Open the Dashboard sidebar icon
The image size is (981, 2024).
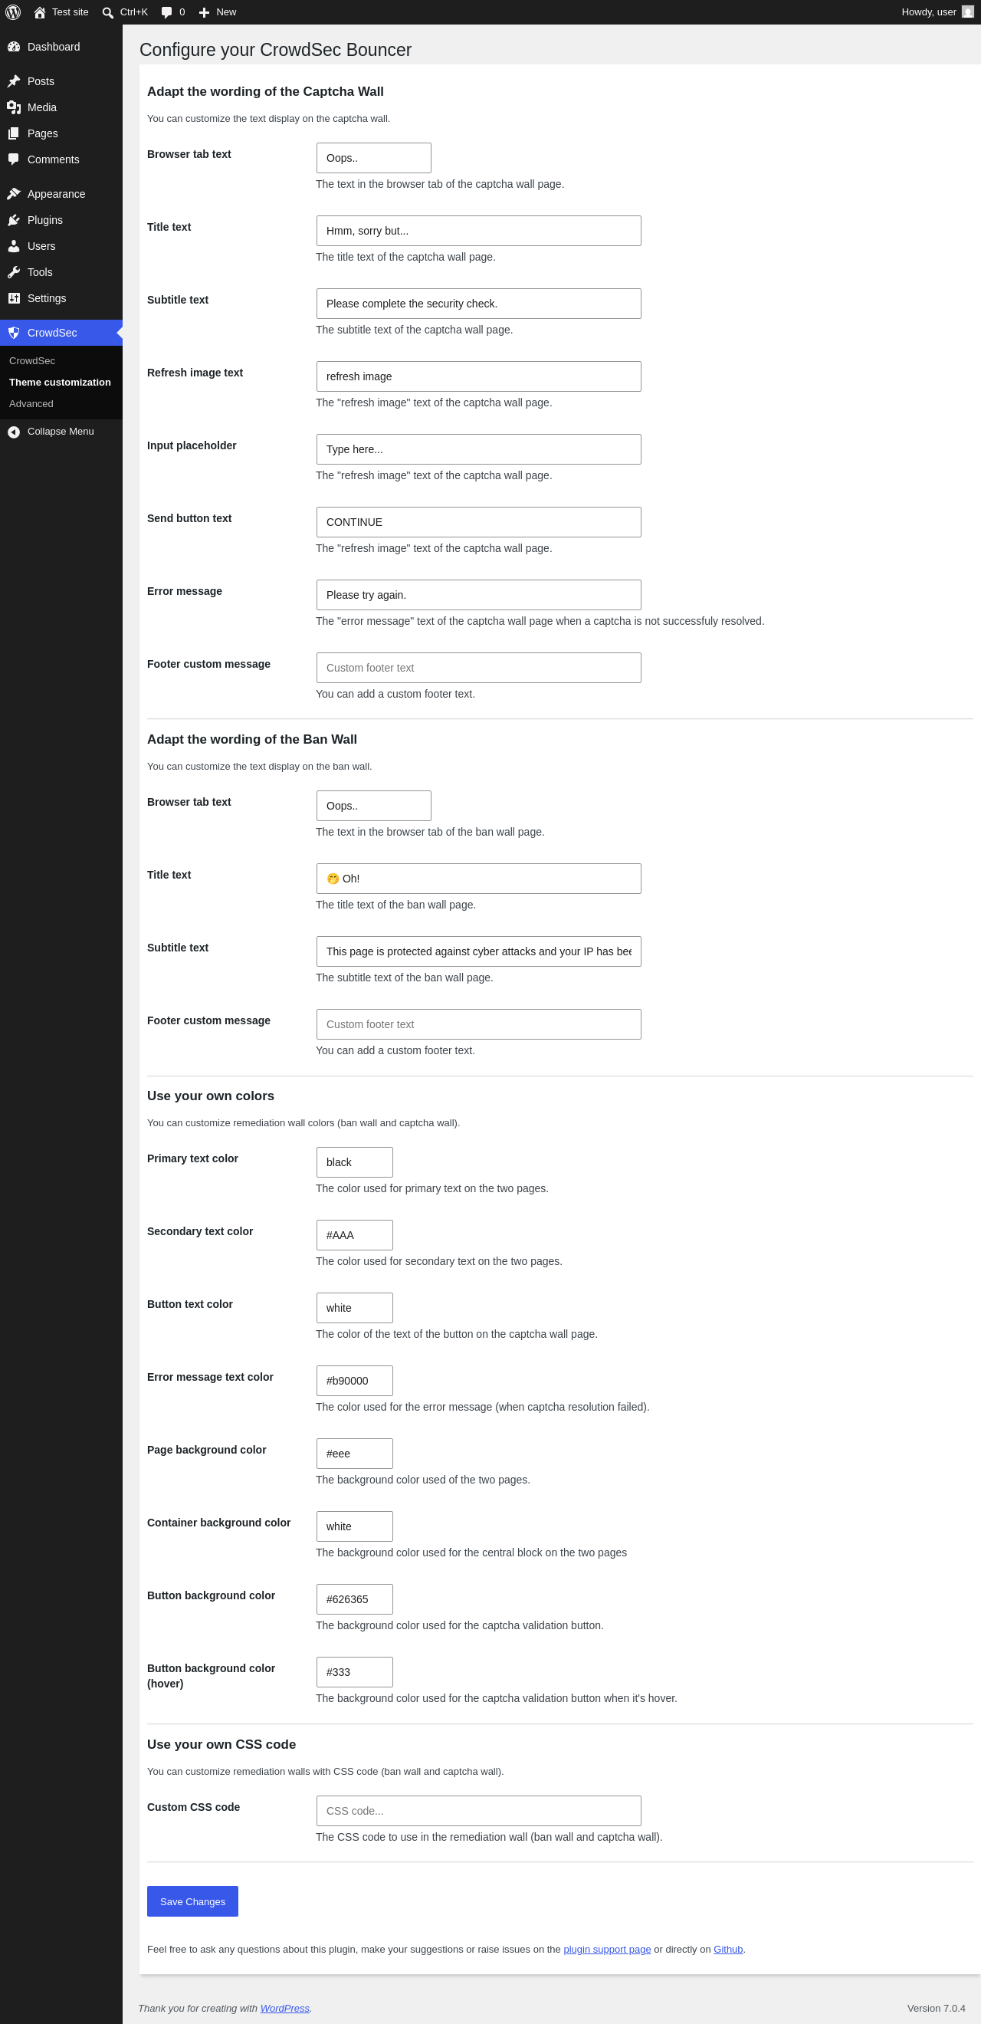[x=13, y=47]
